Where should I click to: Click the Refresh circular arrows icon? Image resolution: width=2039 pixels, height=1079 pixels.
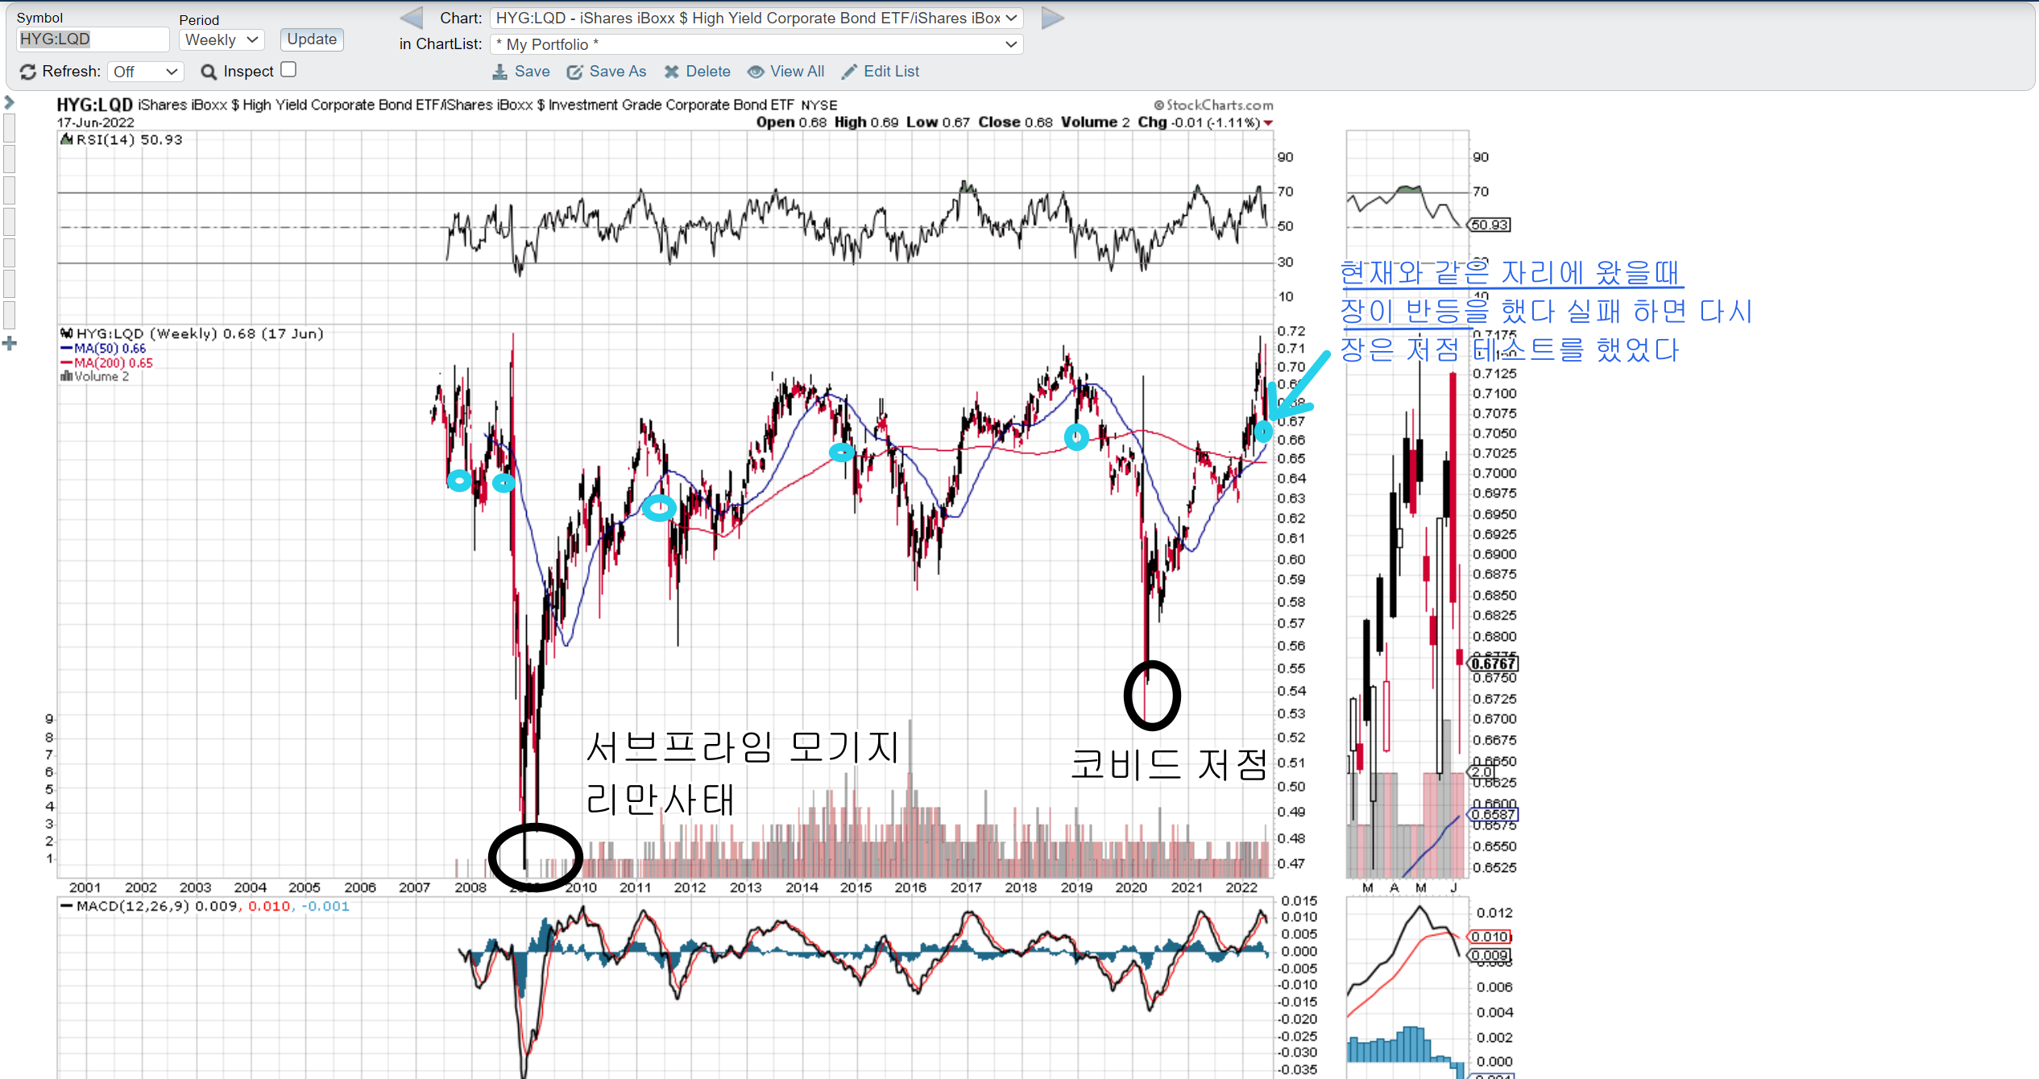27,72
